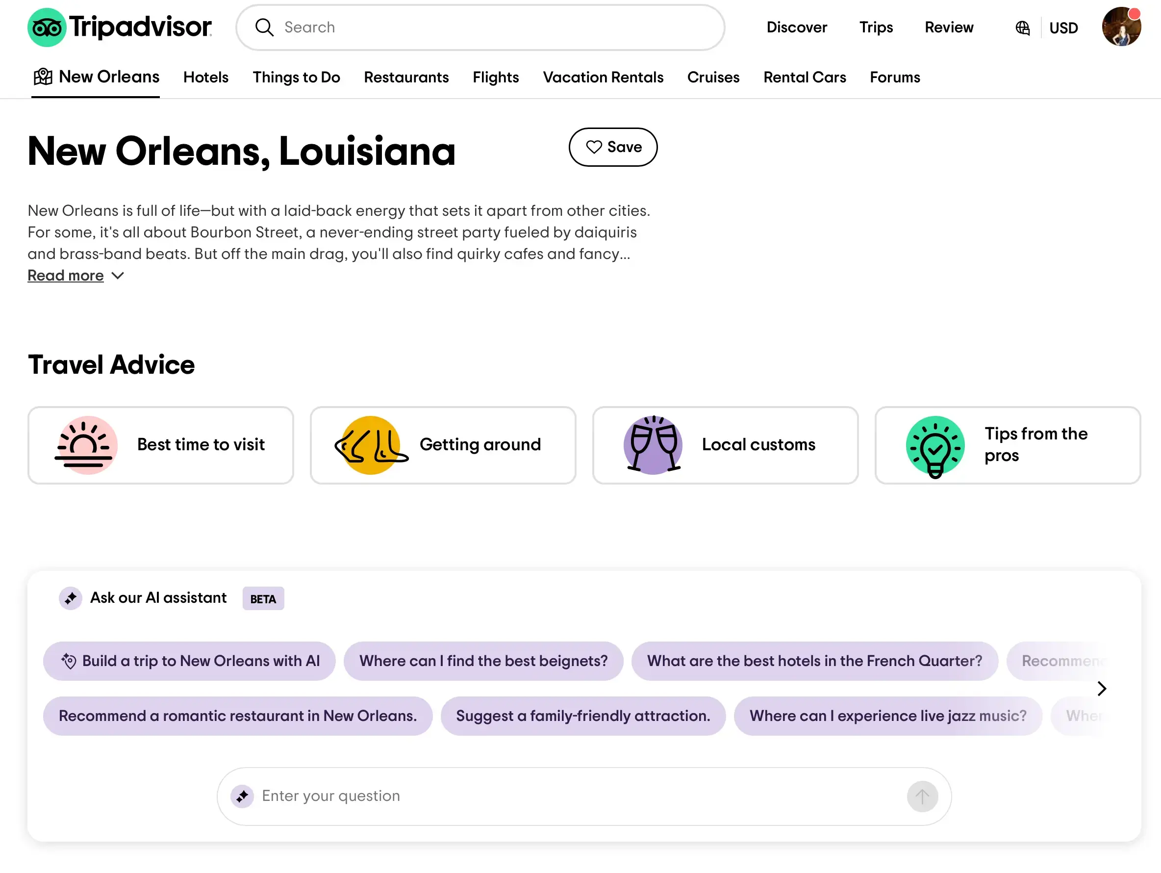Viewport: 1161px width, 873px height.
Task: Choose 'Where can I find the best beignets?'
Action: 483,661
